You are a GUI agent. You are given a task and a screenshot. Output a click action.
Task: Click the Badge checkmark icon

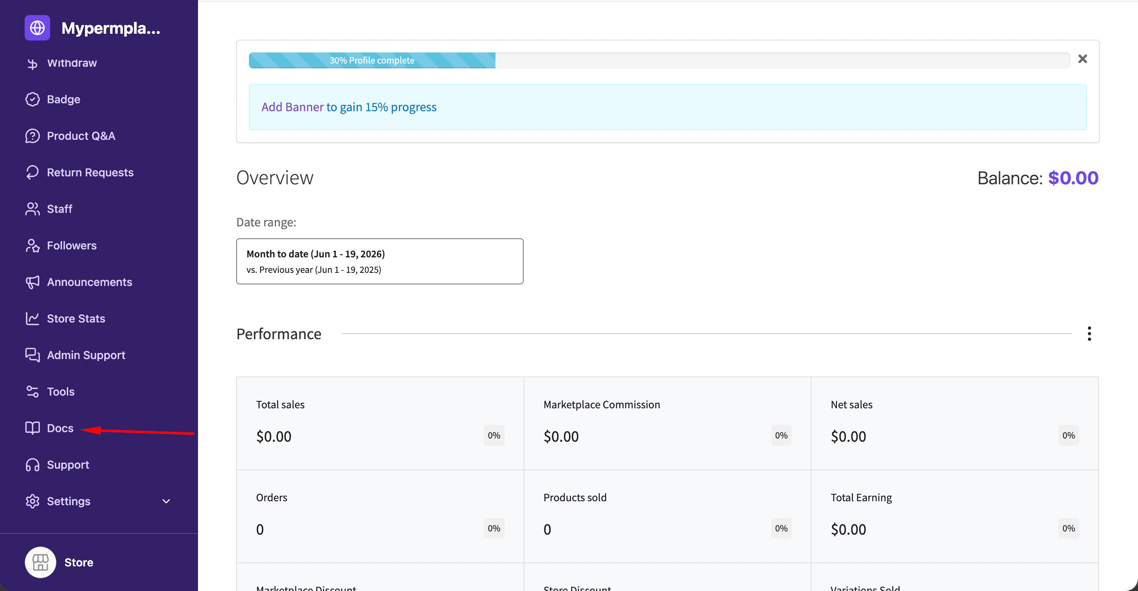point(32,99)
